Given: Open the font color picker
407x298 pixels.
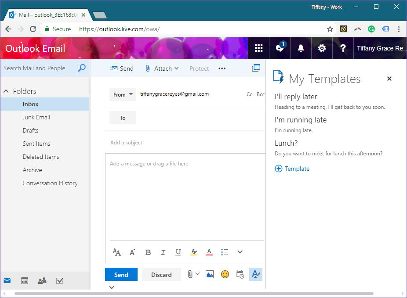Looking at the screenshot, I should 209,252.
